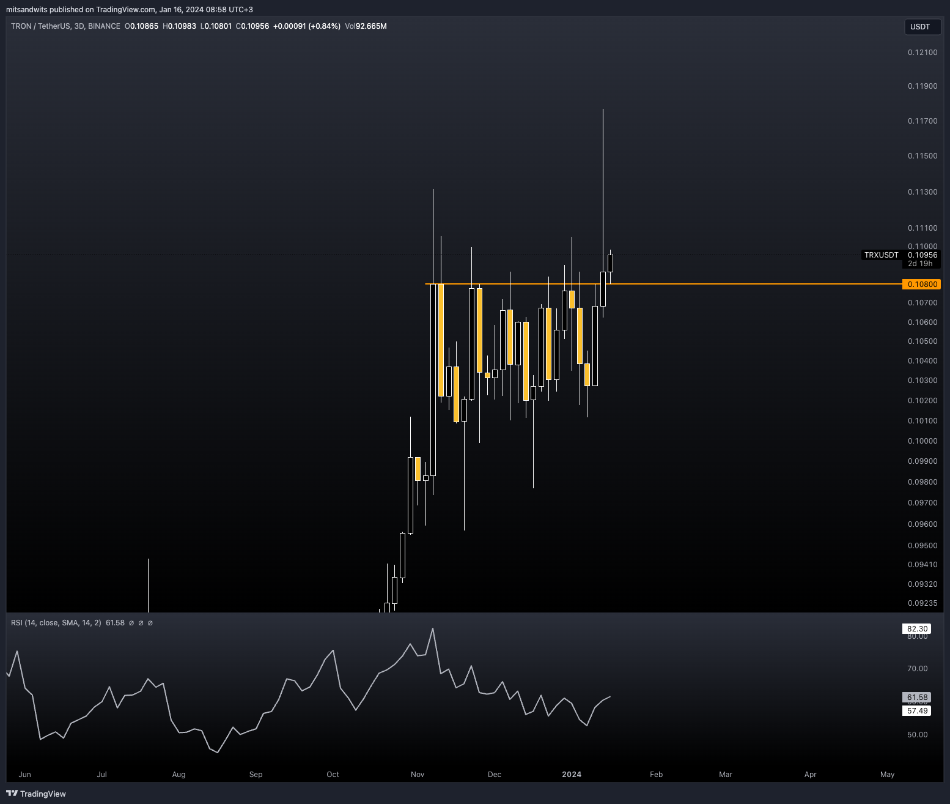This screenshot has height=804, width=950.
Task: Click the Jun label on time axis
Action: pos(25,775)
